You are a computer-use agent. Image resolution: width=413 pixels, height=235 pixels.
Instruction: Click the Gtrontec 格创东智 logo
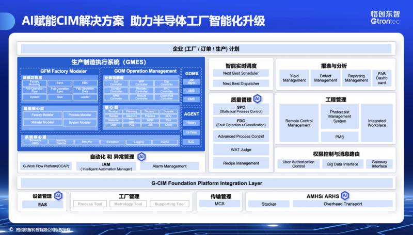pos(385,18)
